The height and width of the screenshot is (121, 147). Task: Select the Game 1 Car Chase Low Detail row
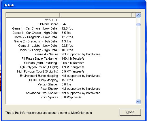(71, 28)
